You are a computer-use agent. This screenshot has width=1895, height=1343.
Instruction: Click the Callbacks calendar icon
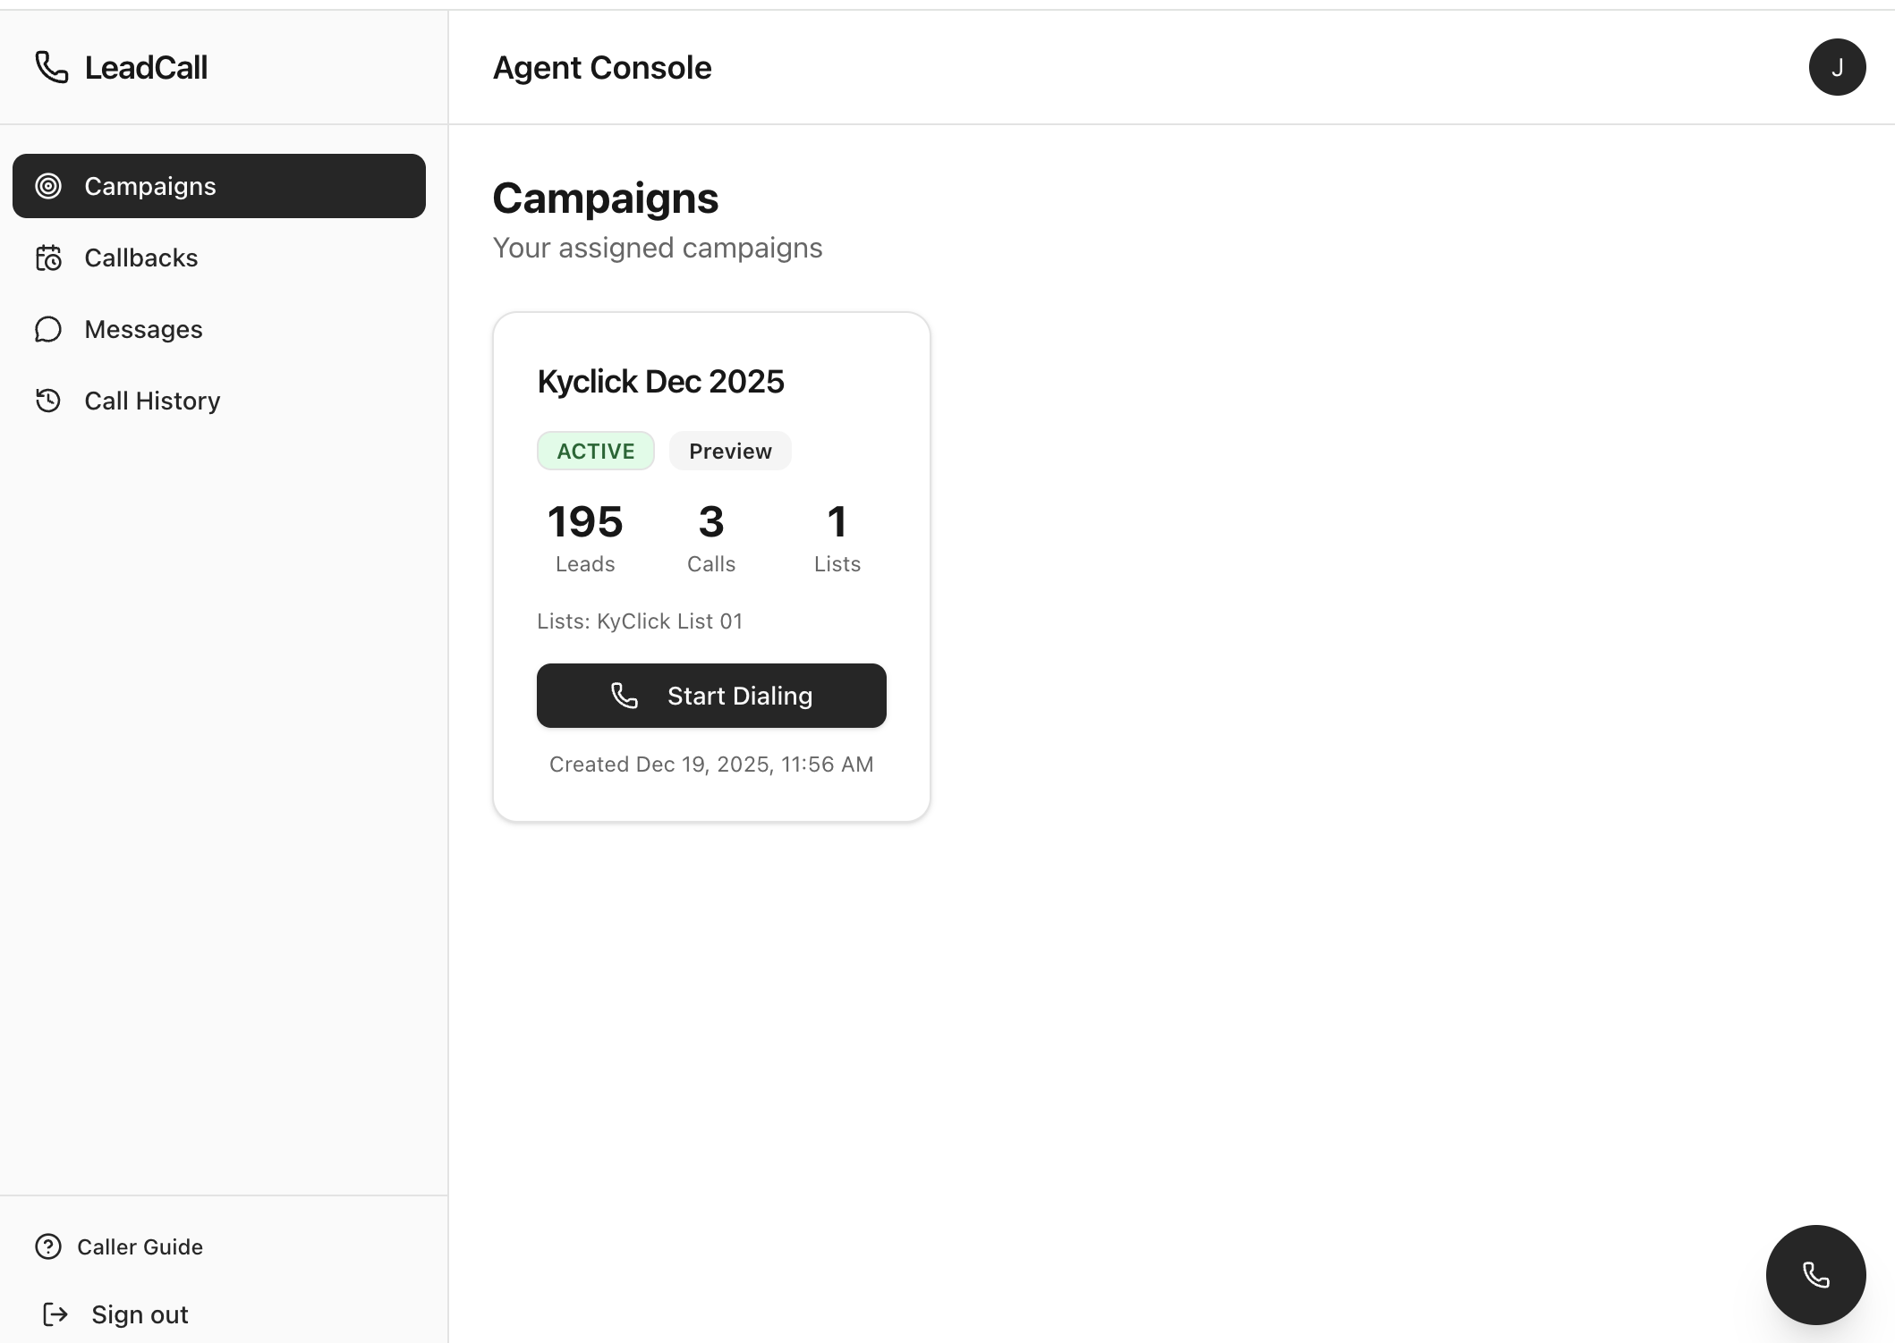pos(49,258)
